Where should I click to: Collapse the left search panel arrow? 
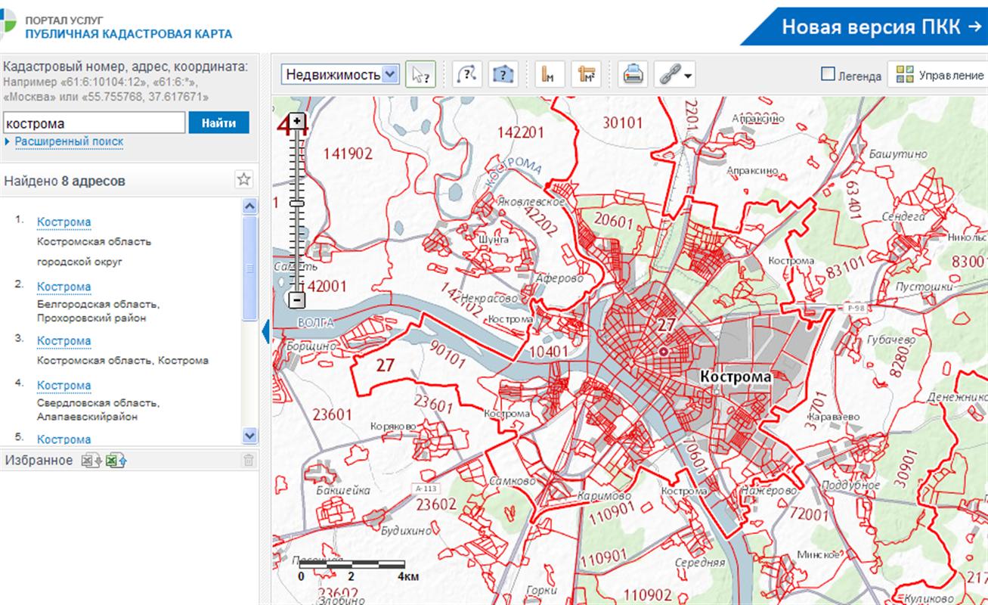(x=266, y=331)
